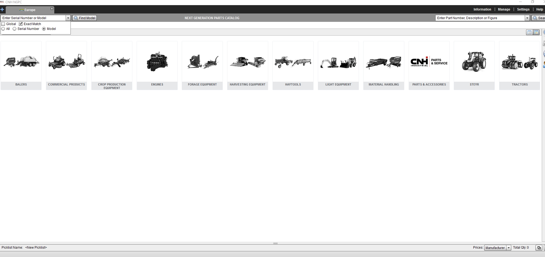Switch to grid thumbnail view icon
545x257 pixels.
(536, 32)
